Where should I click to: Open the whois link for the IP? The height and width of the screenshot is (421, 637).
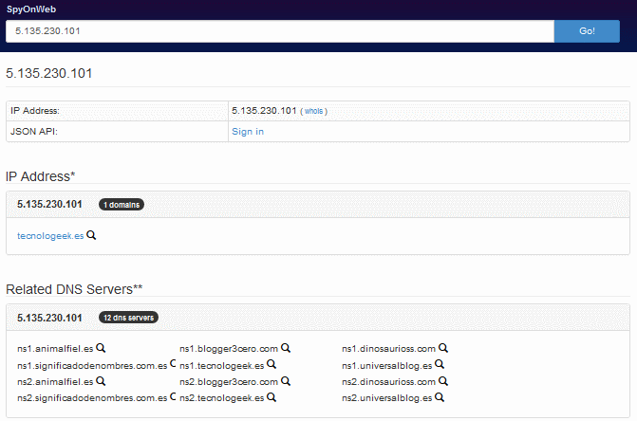point(313,111)
